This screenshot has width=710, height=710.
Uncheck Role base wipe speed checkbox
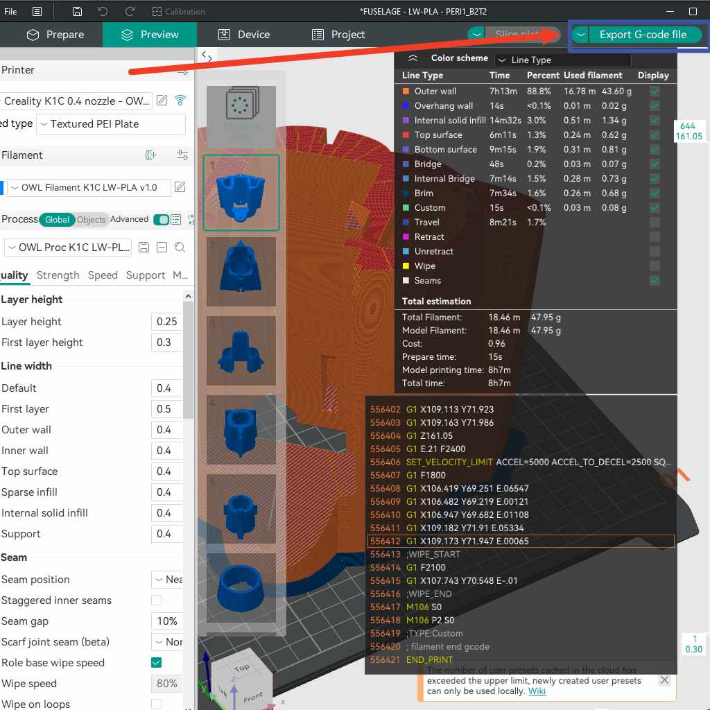coord(157,663)
